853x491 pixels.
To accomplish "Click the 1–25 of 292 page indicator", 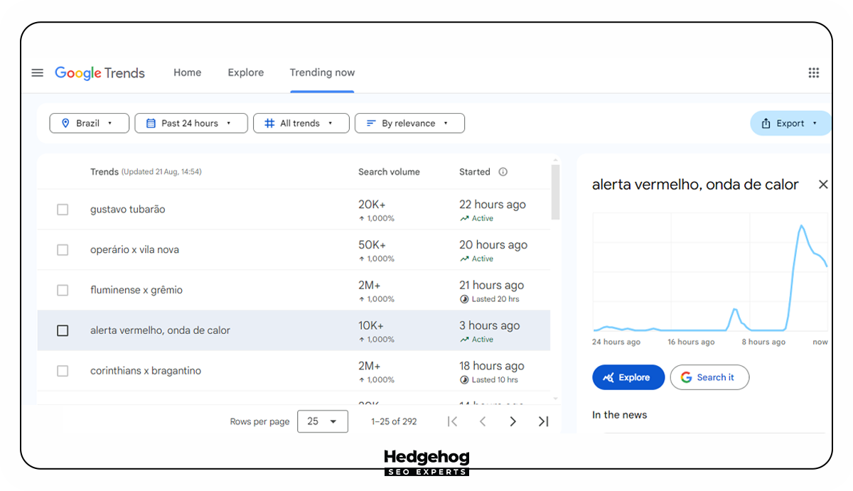I will pos(394,421).
